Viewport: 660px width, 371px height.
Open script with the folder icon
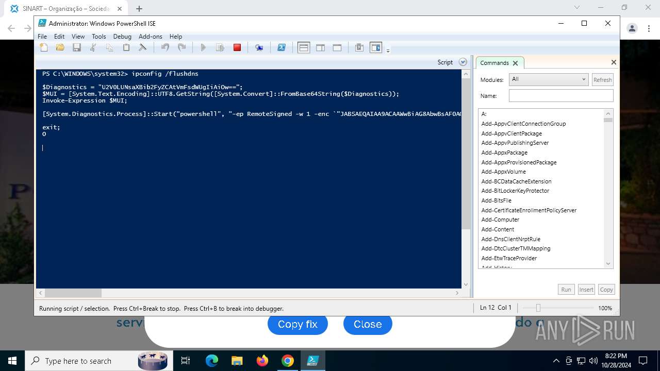pyautogui.click(x=60, y=47)
